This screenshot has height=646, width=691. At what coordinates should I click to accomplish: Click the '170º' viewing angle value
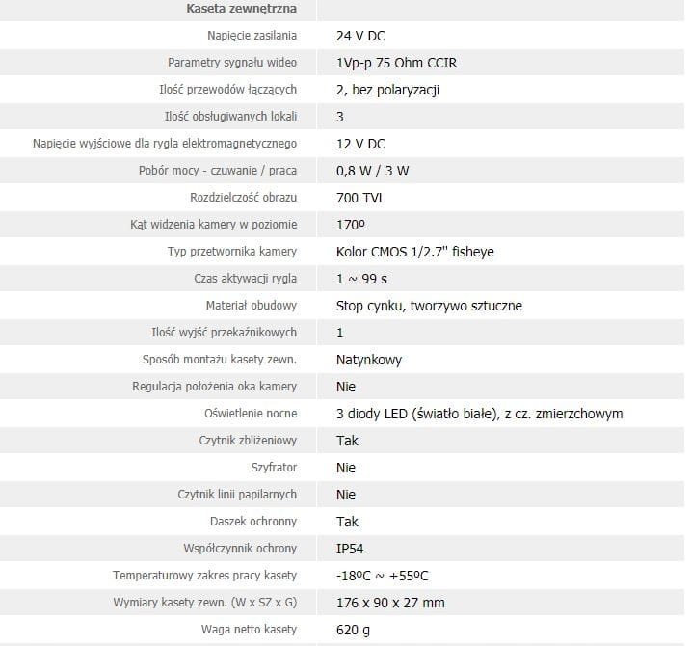coord(351,225)
